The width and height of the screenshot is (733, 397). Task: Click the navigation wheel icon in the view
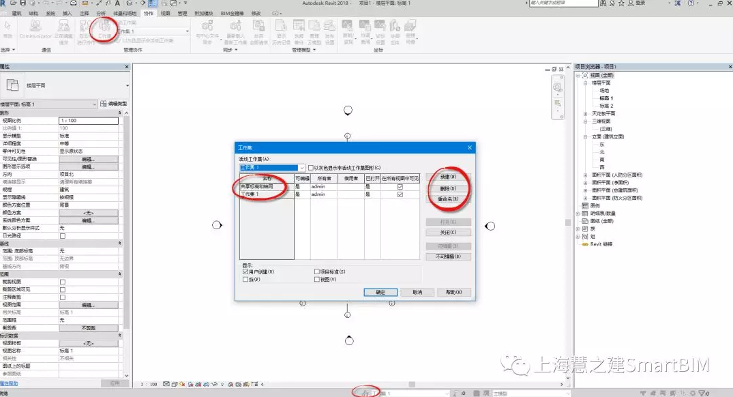(x=557, y=87)
